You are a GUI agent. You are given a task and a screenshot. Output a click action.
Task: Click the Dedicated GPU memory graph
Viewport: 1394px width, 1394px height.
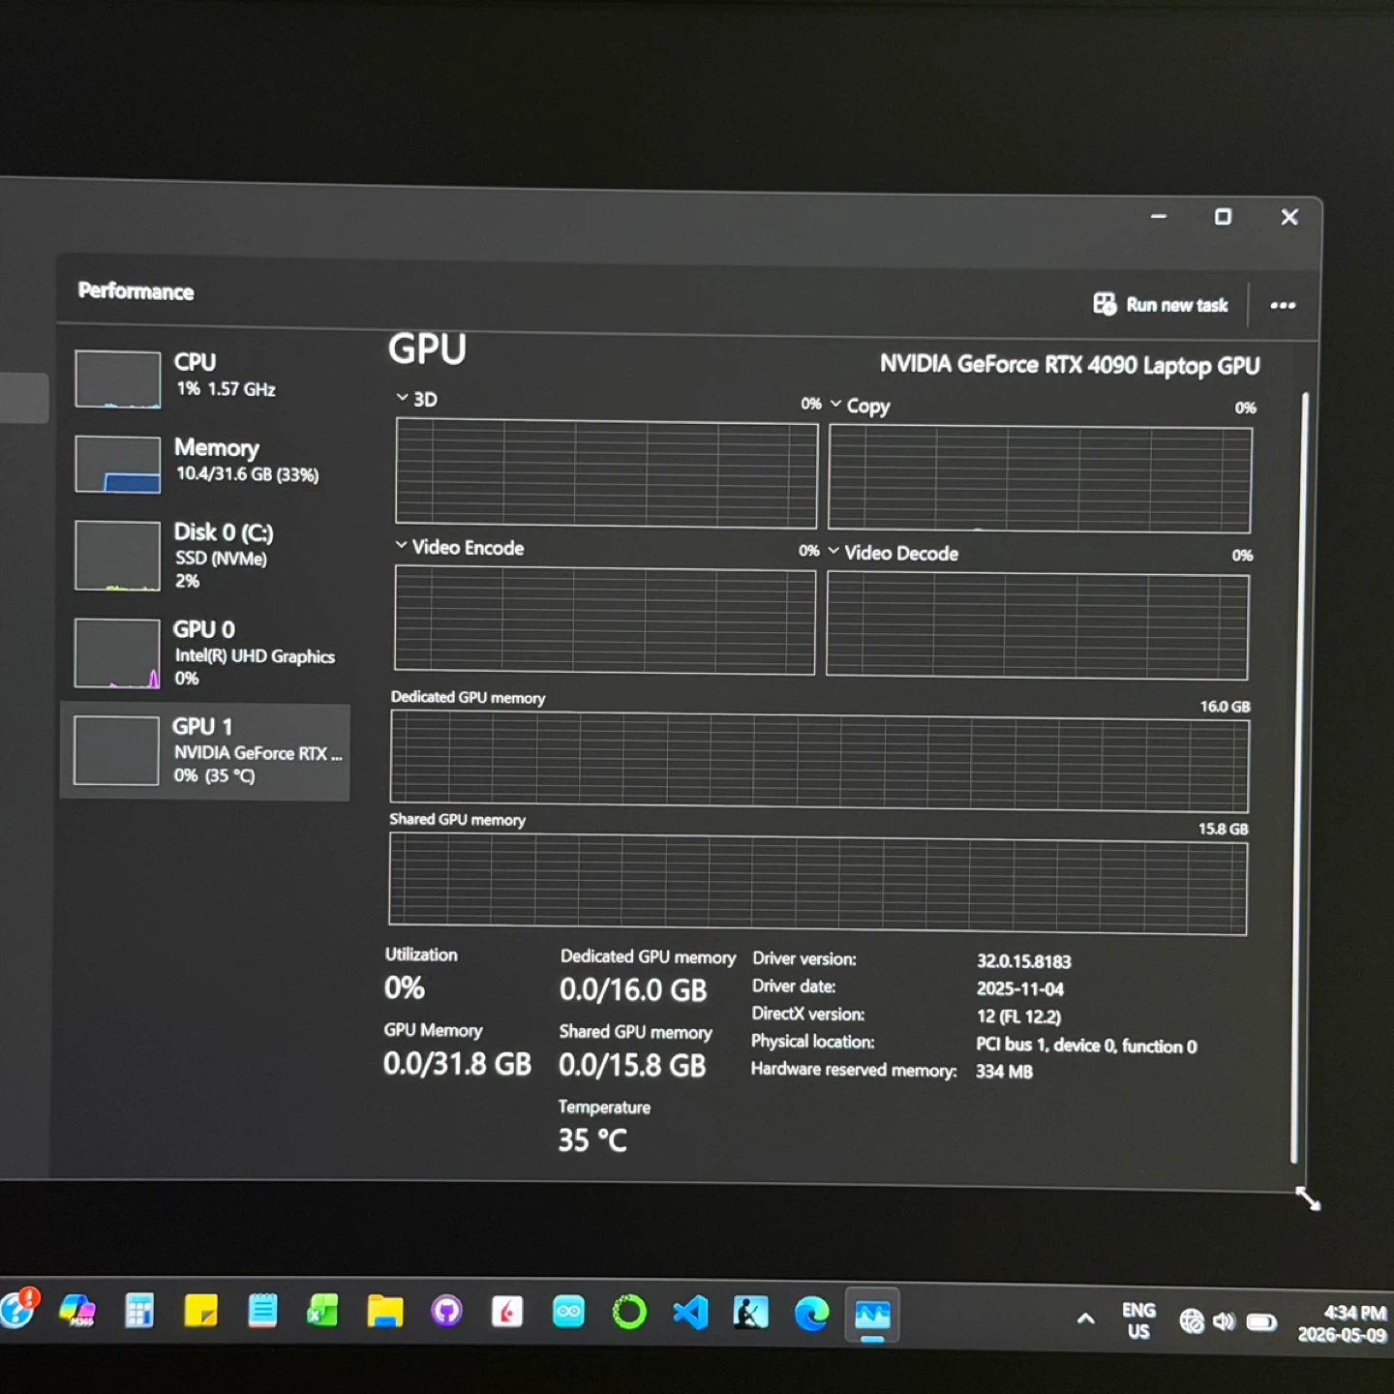(x=819, y=762)
